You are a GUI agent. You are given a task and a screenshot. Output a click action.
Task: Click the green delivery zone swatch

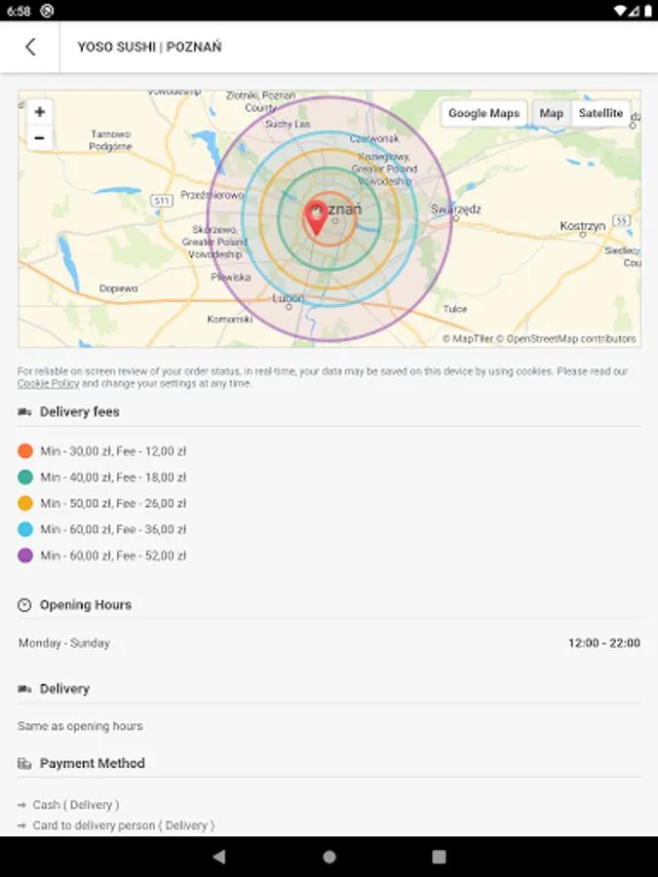tap(25, 477)
